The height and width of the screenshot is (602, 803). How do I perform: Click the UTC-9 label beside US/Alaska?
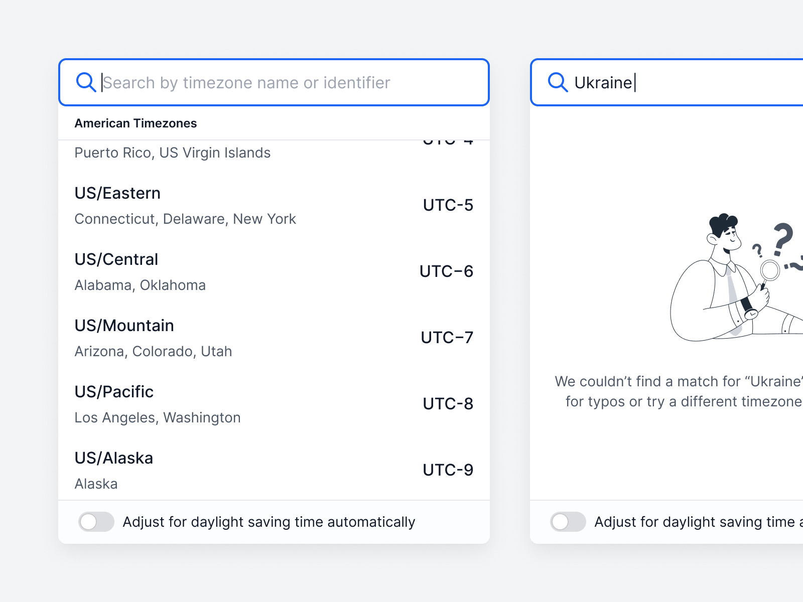click(447, 470)
